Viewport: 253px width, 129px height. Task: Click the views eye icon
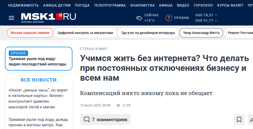[118, 105]
